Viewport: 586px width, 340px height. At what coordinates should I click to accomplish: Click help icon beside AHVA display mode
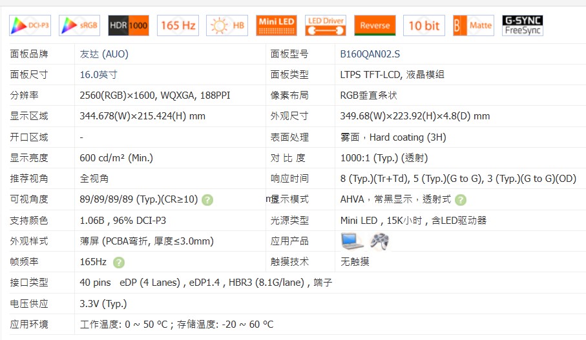pyautogui.click(x=461, y=200)
